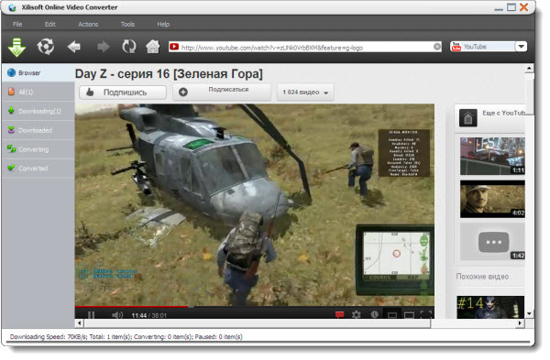
Task: Refresh the page with reload icon
Action: pyautogui.click(x=128, y=47)
